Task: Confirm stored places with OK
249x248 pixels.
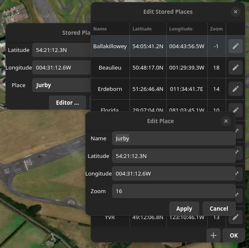Action: click(x=234, y=235)
